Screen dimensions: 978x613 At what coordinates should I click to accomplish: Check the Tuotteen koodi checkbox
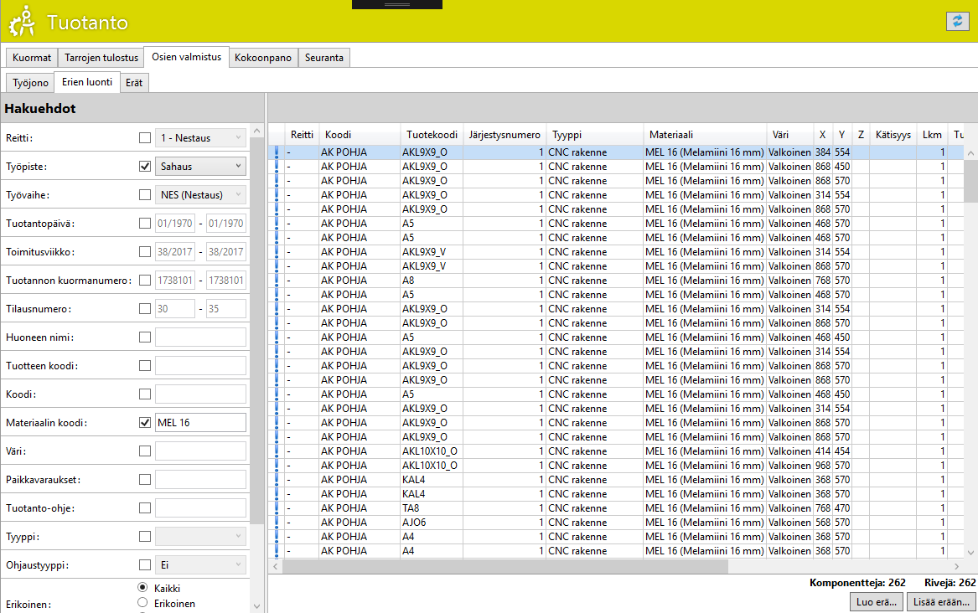click(x=145, y=366)
